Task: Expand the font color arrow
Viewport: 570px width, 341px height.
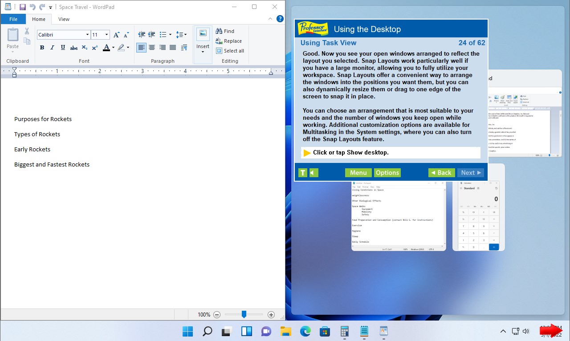Action: (113, 48)
